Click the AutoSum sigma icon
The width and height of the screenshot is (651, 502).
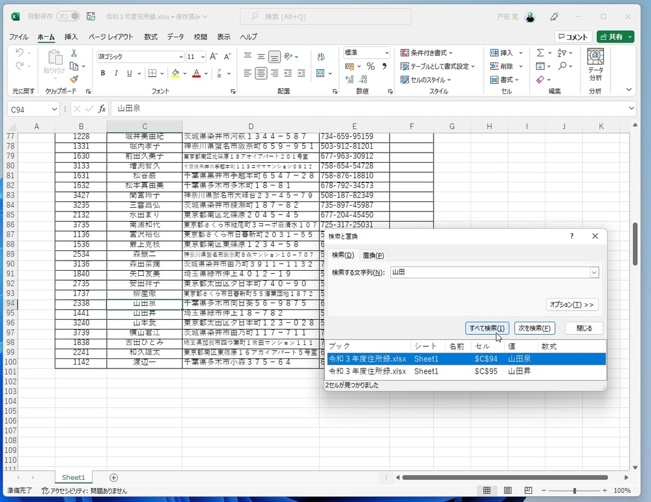pos(540,53)
